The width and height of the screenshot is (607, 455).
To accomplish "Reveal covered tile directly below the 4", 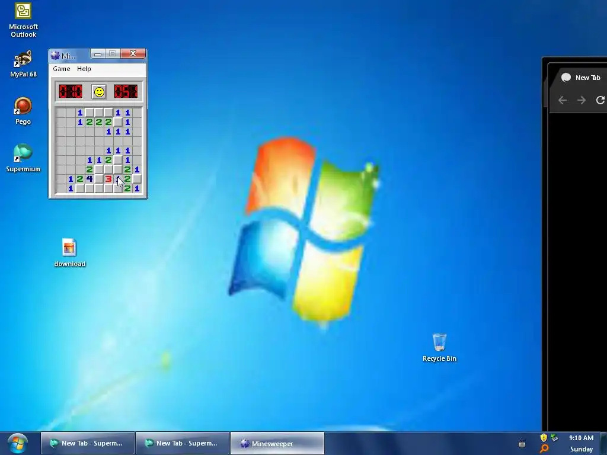I will coord(90,188).
